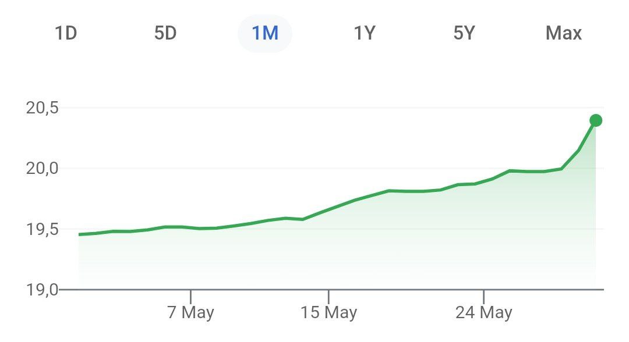Image resolution: width=629 pixels, height=342 pixels.
Task: Click the "15 May" date label
Action: 328,313
